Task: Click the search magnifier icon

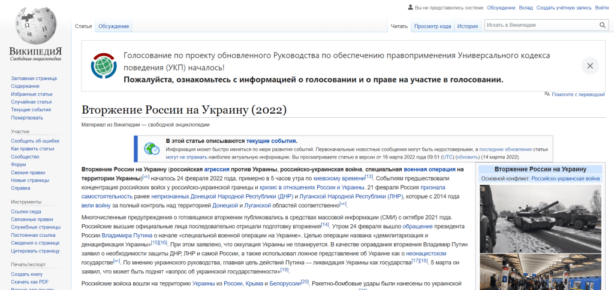Action: click(x=603, y=25)
